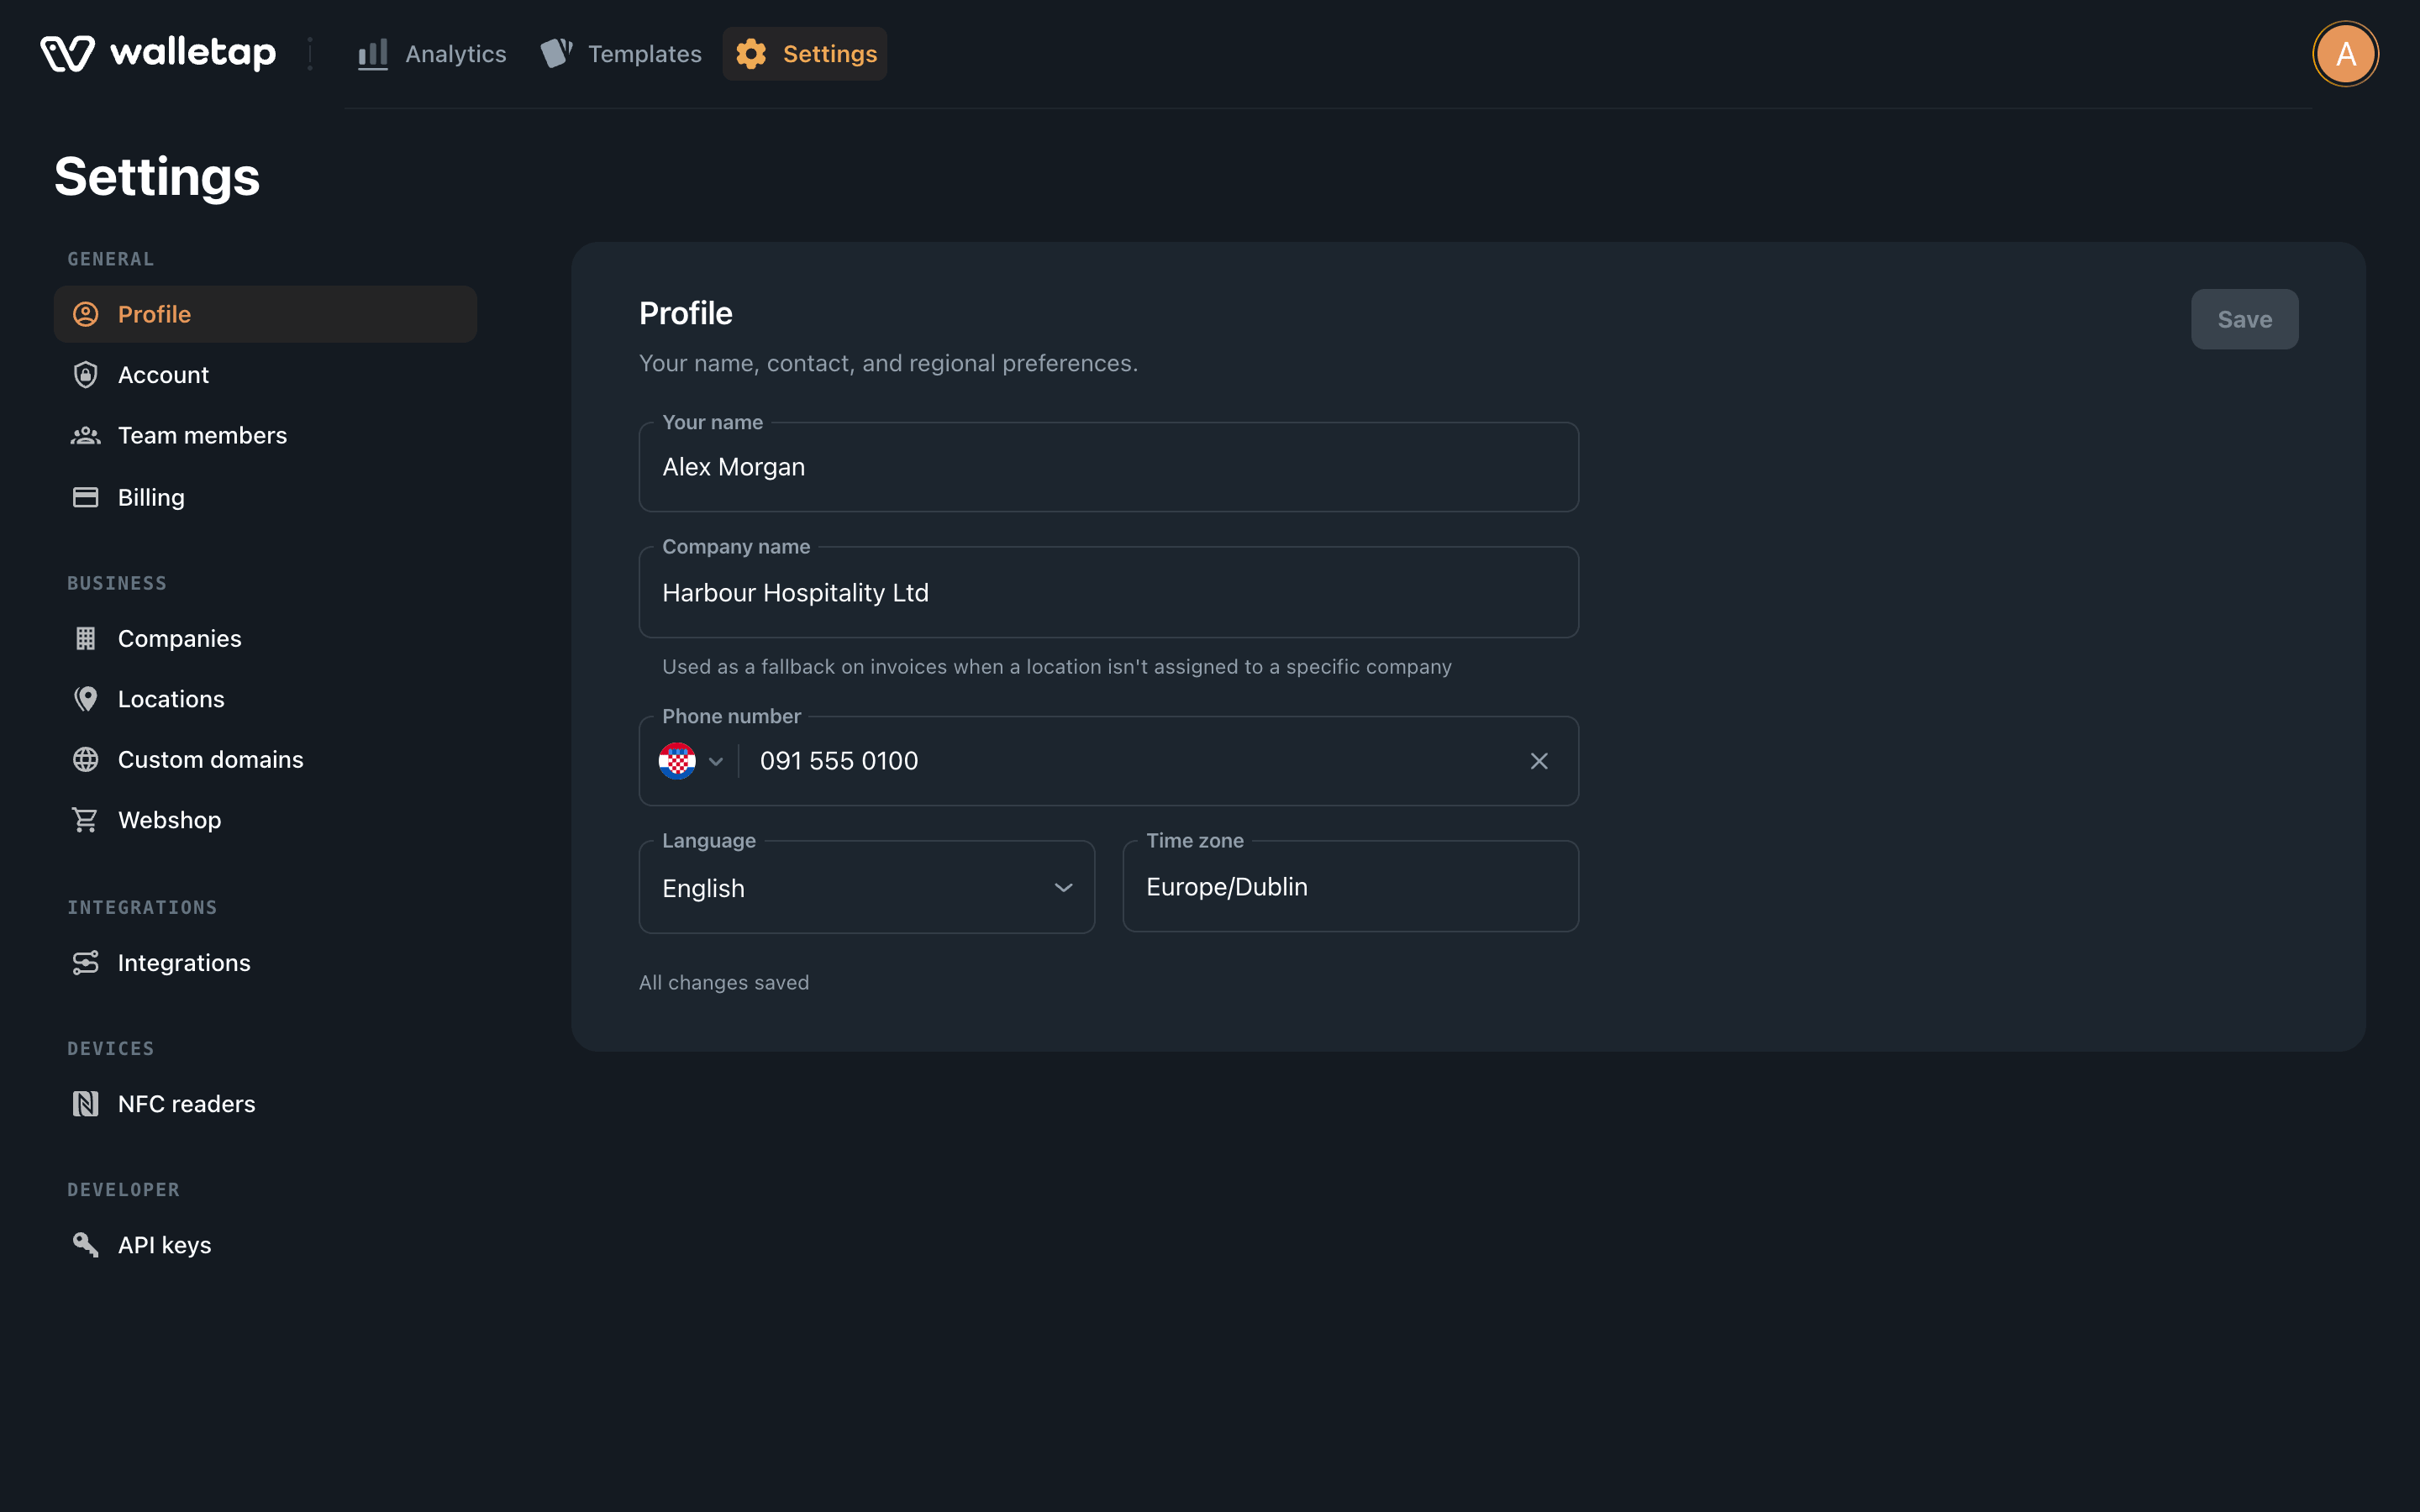This screenshot has width=2420, height=1512.
Task: Click the Your name input field
Action: pyautogui.click(x=1109, y=467)
